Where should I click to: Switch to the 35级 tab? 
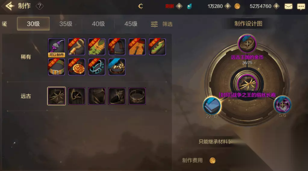(x=66, y=24)
